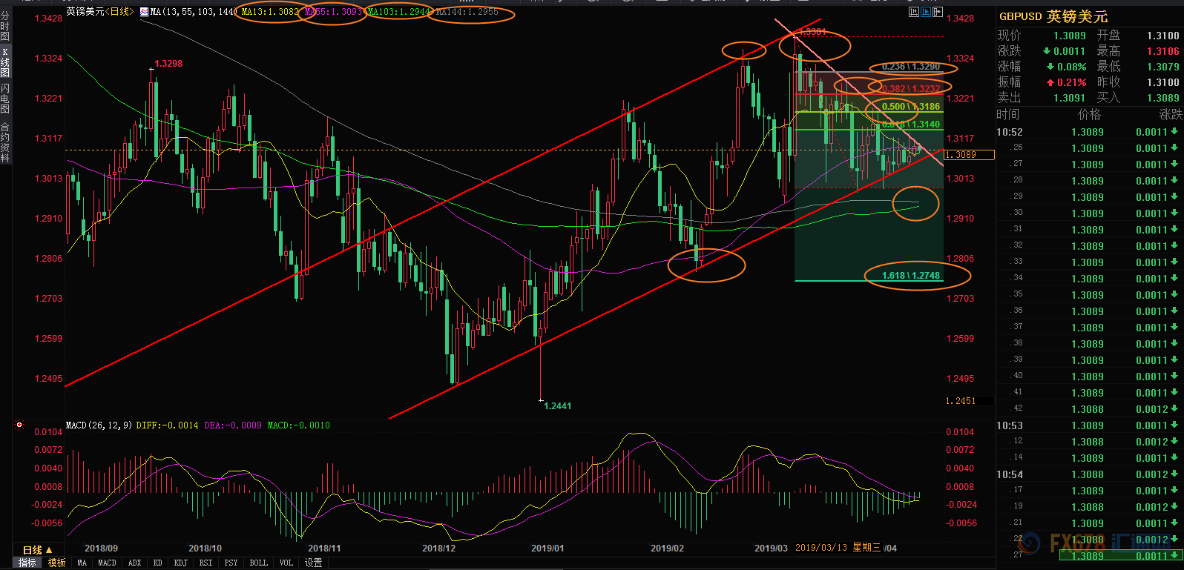This screenshot has width=1184, height=570.
Task: Click the first chart-scaling icon at the chart's top right
Action: [914, 12]
